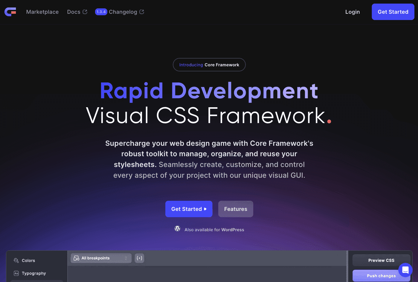Open the chat support widget icon
Image resolution: width=418 pixels, height=282 pixels.
tap(405, 270)
